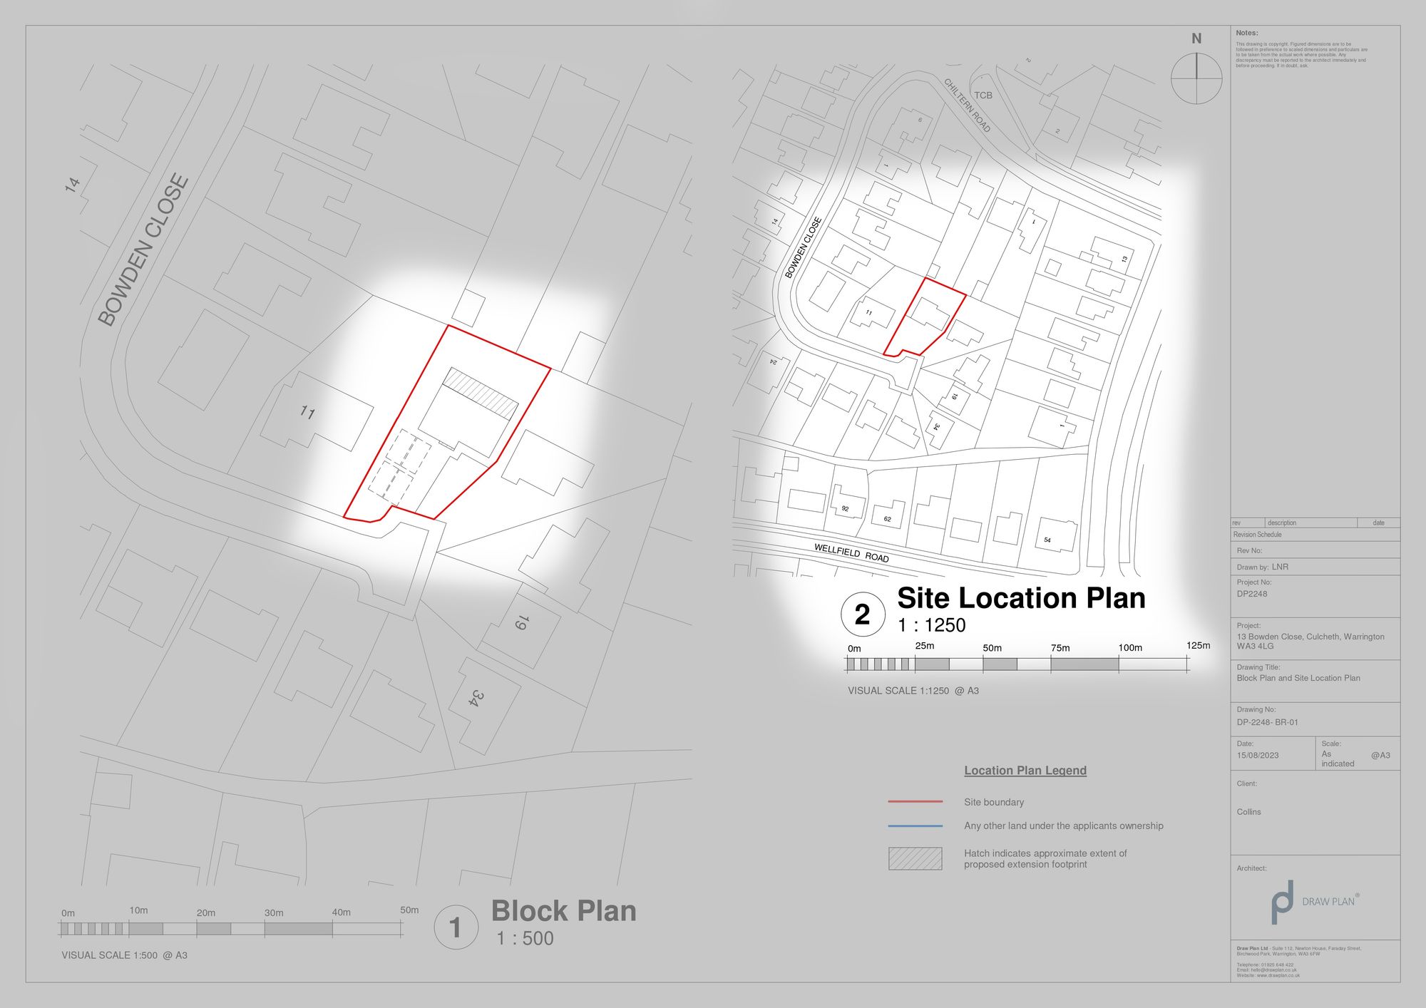Click the Draw Plan Ltd address footer

coord(1298,962)
